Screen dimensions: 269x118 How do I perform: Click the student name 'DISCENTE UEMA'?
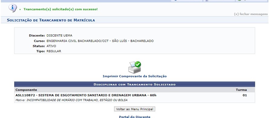coord(59,36)
